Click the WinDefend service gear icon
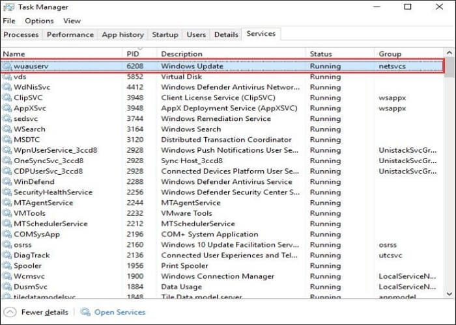The width and height of the screenshot is (456, 325). point(7,182)
